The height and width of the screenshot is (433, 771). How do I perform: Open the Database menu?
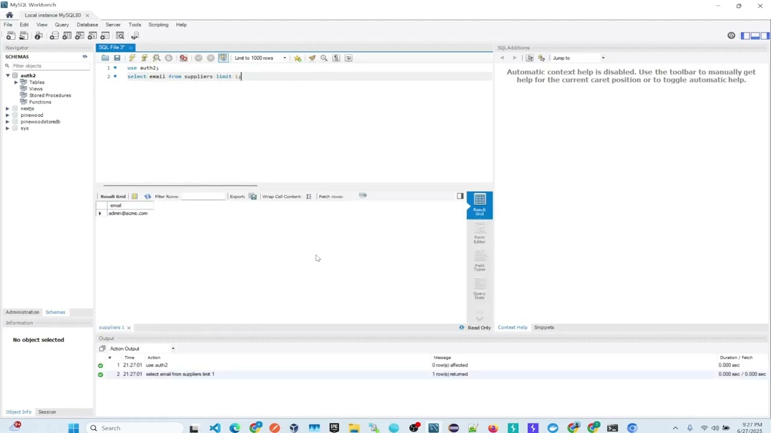tap(87, 25)
